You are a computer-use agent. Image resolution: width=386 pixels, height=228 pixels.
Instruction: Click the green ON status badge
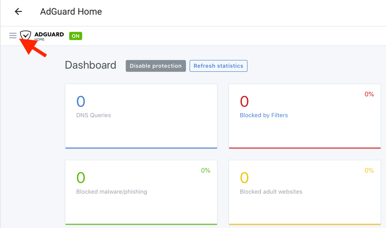coord(75,36)
